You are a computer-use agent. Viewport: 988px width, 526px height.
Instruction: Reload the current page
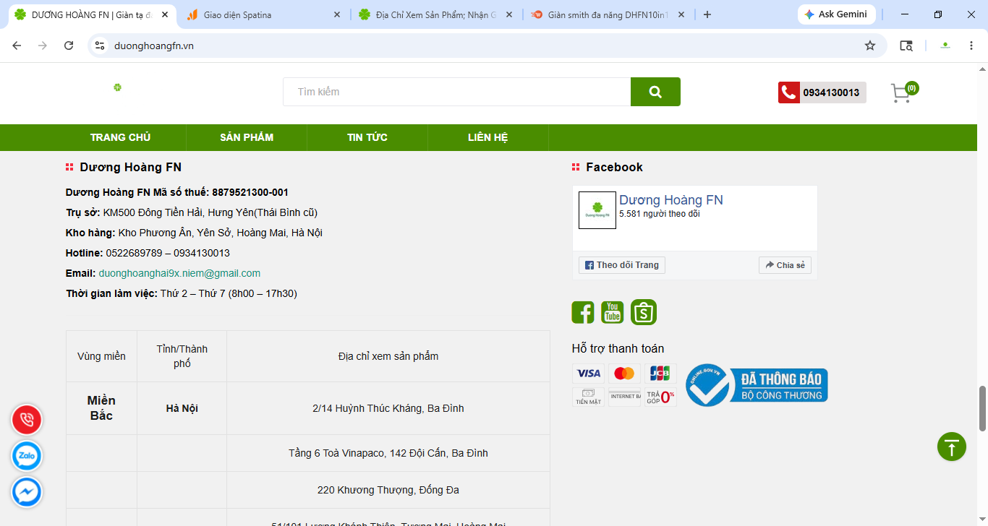69,46
